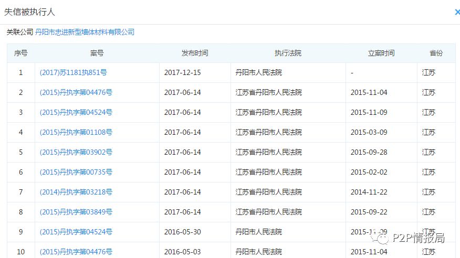Open case 04476号 in row 10
The image size is (460, 258).
76,252
